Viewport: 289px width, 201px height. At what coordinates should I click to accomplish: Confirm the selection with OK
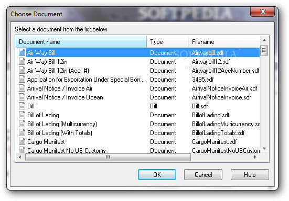pyautogui.click(x=157, y=174)
